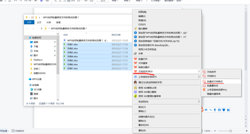Click the Explorer back arrow

[x=27, y=29]
